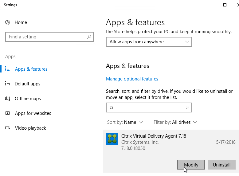Click the app search field containing ci
This screenshot has height=176, width=239.
[149, 108]
